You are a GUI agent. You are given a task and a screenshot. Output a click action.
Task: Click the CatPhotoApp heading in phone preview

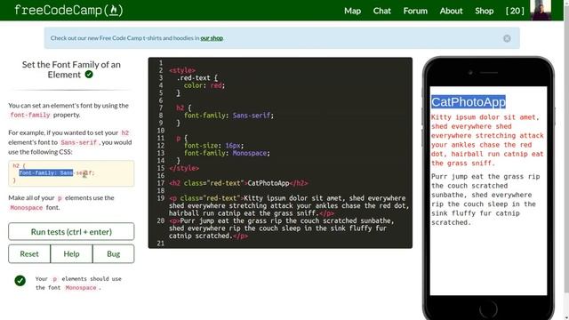(x=469, y=102)
